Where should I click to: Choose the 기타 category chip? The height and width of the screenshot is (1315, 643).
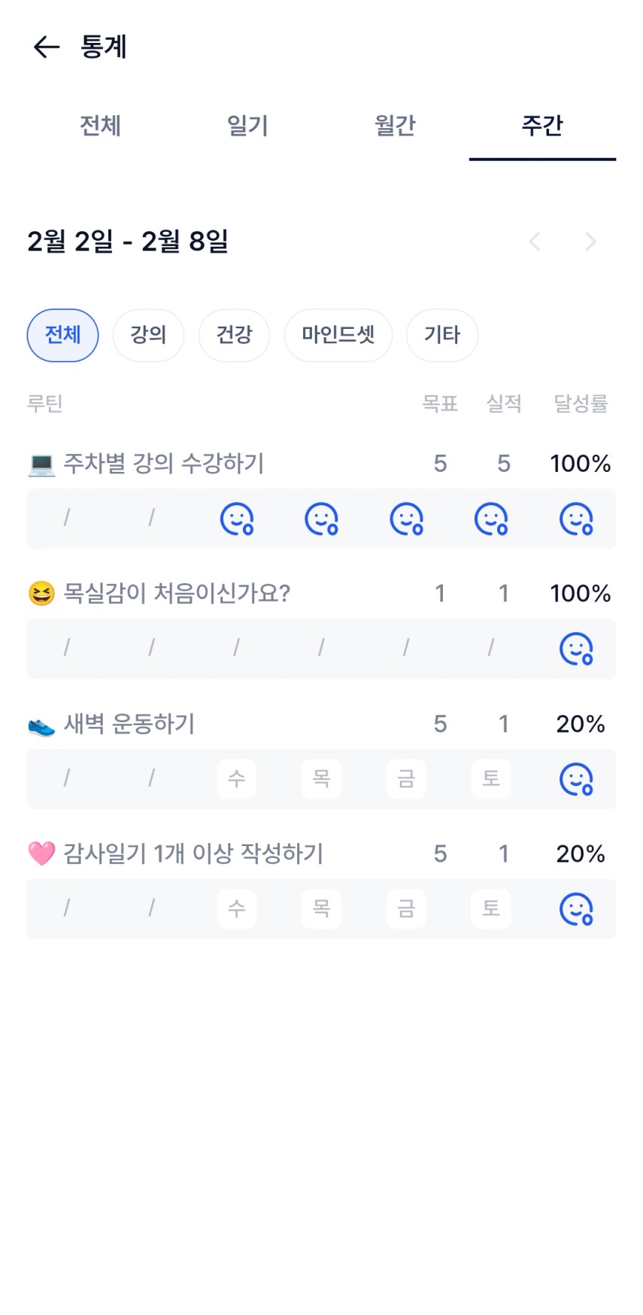tap(441, 335)
